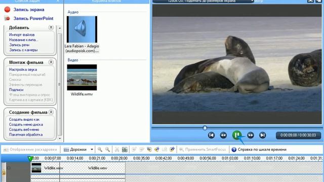Click the green timeline playhead marker
The width and height of the screenshot is (324, 182).
click(30, 159)
